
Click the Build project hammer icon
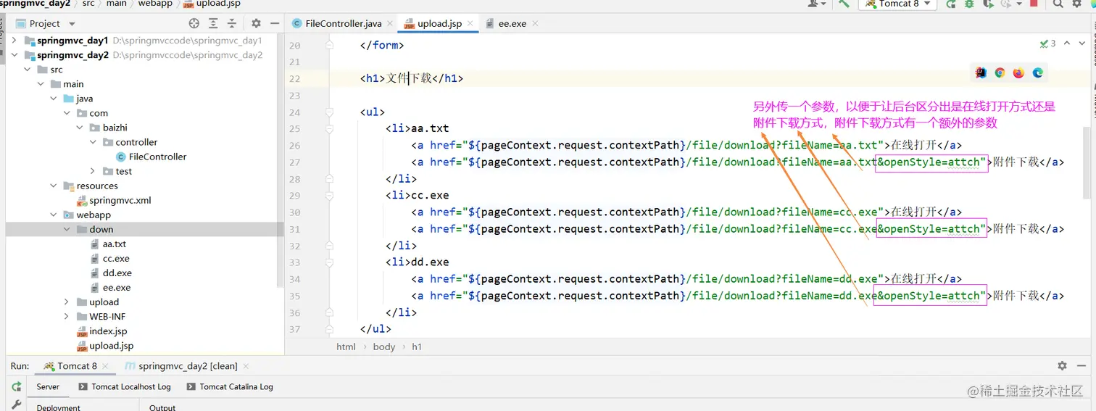[x=844, y=4]
